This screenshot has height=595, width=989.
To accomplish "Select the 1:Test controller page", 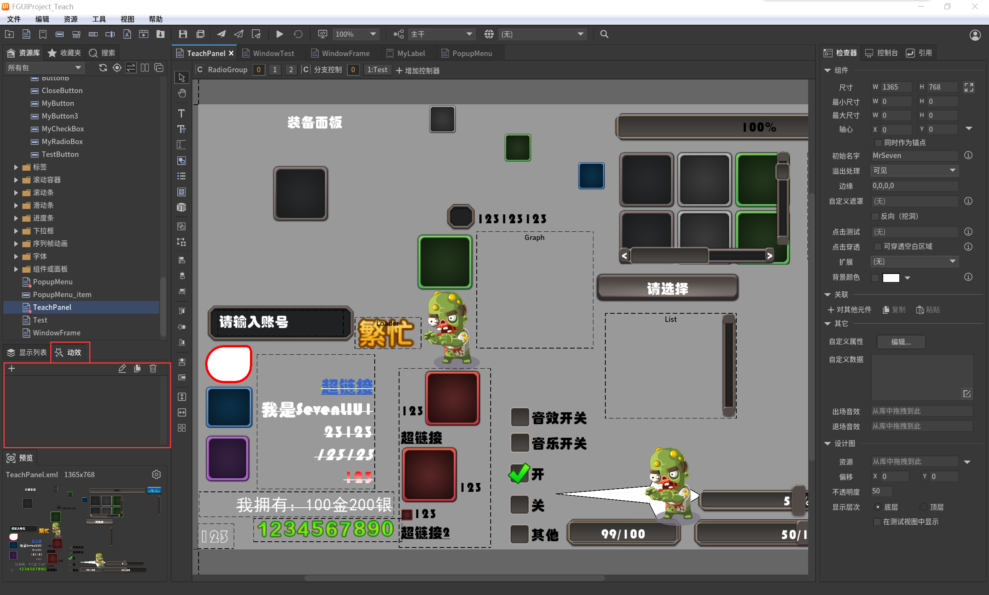I will coord(377,70).
